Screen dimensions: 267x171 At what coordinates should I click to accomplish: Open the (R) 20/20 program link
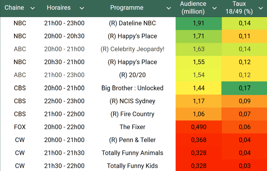132,75
